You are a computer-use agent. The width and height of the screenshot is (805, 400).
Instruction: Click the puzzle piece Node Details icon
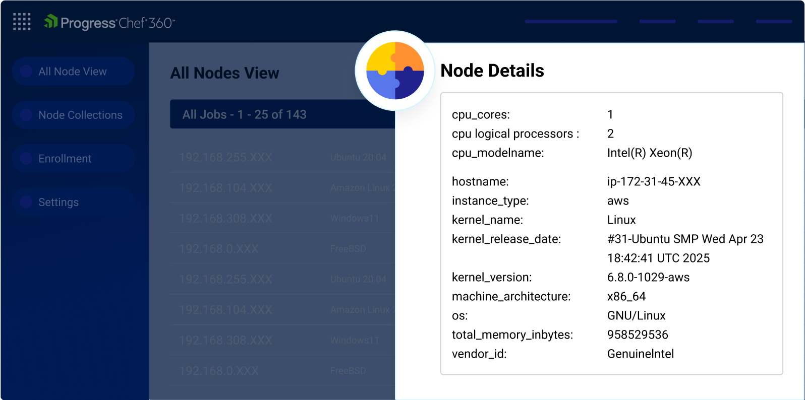pyautogui.click(x=395, y=71)
